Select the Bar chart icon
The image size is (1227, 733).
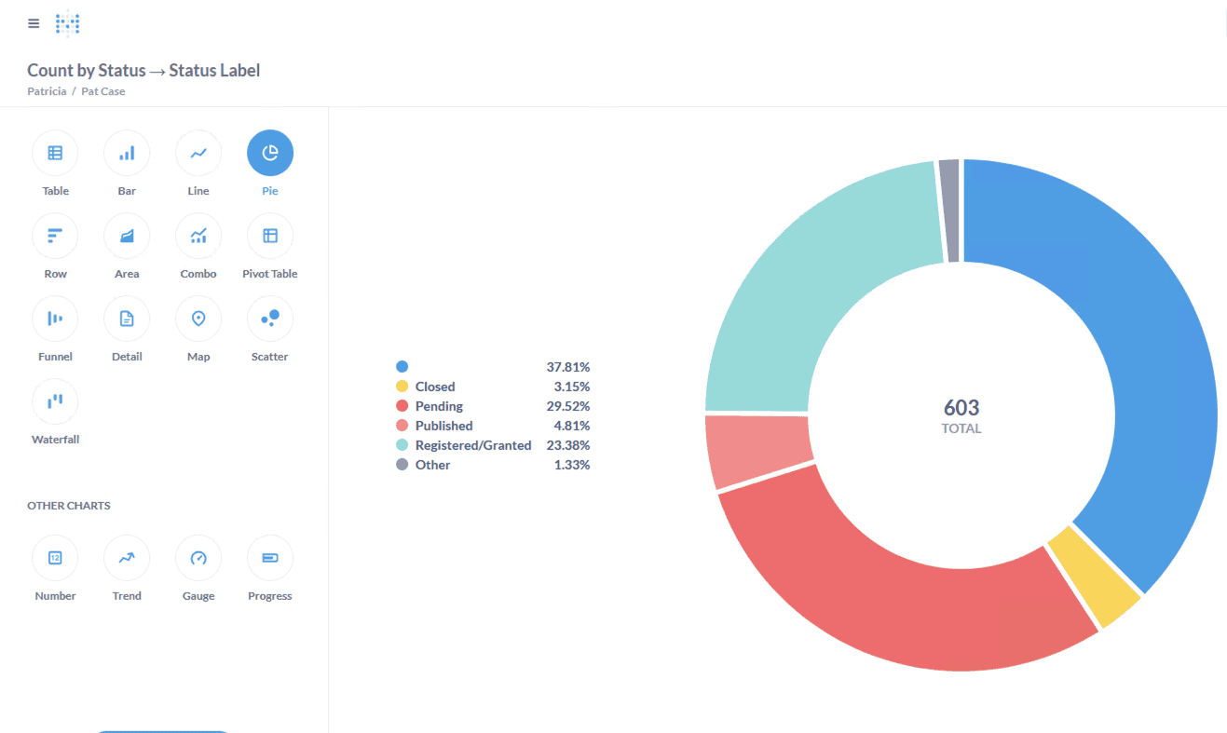click(127, 153)
